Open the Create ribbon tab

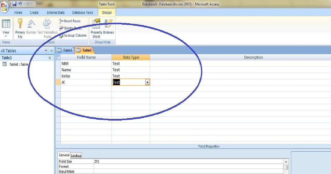[x=34, y=12]
